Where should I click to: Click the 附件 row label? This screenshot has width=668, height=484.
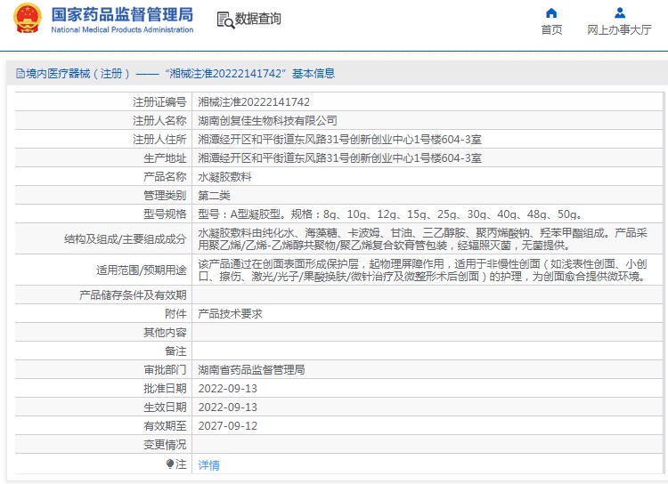[x=175, y=314]
